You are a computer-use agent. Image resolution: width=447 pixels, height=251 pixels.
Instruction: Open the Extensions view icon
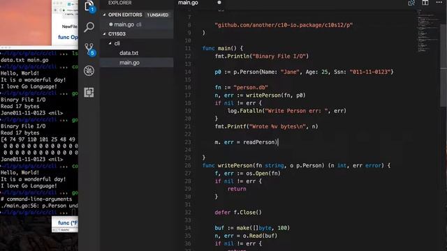point(89,92)
